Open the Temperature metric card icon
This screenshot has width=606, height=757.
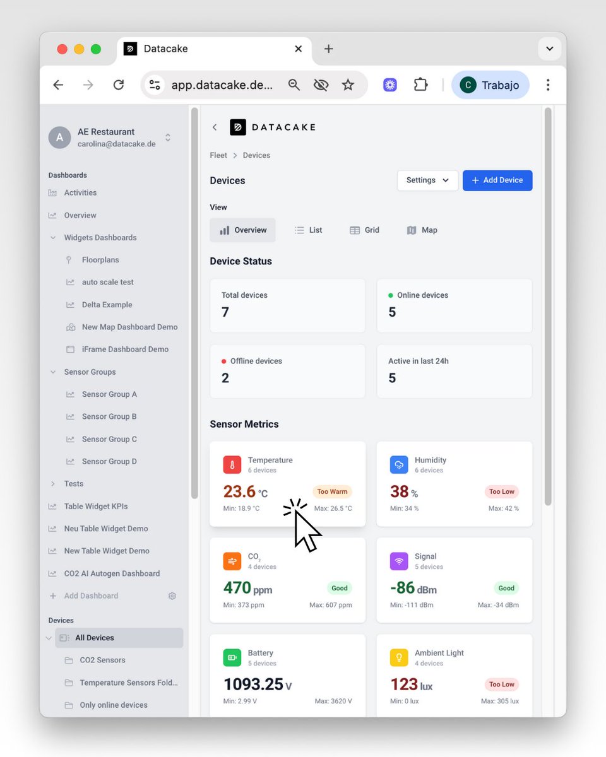(232, 465)
